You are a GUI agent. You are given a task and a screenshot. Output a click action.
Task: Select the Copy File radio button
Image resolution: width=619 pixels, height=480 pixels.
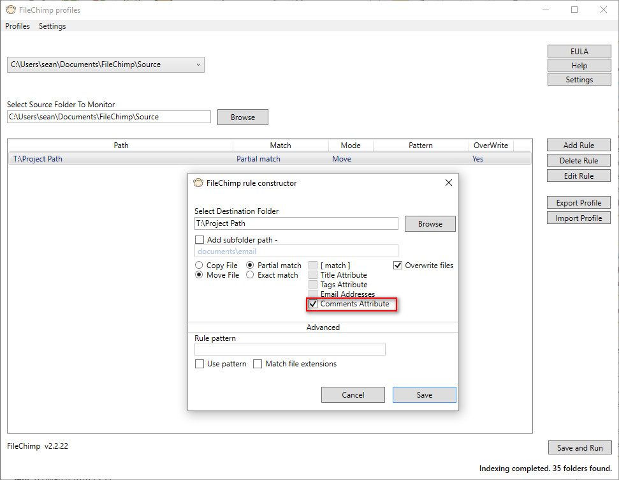pyautogui.click(x=199, y=266)
